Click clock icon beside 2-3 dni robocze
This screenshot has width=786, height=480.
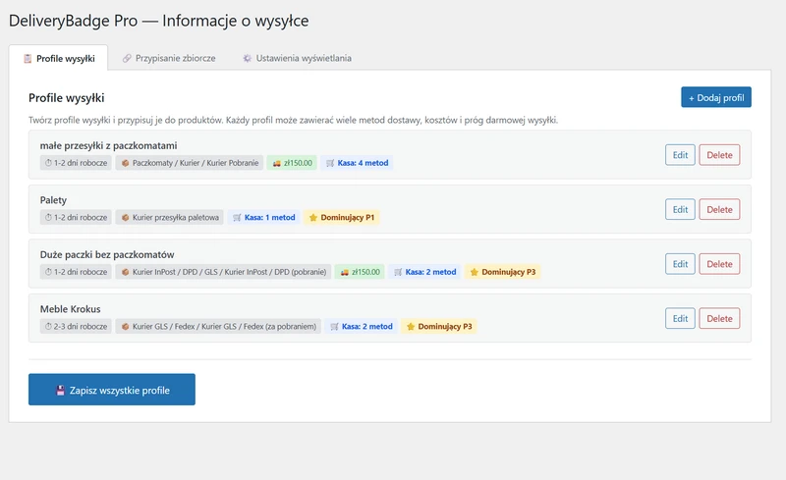tap(48, 326)
